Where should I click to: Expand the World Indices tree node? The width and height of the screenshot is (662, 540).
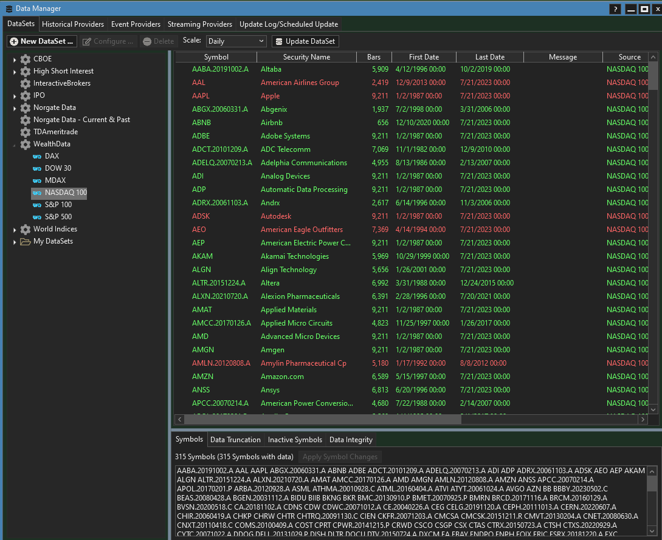point(15,229)
